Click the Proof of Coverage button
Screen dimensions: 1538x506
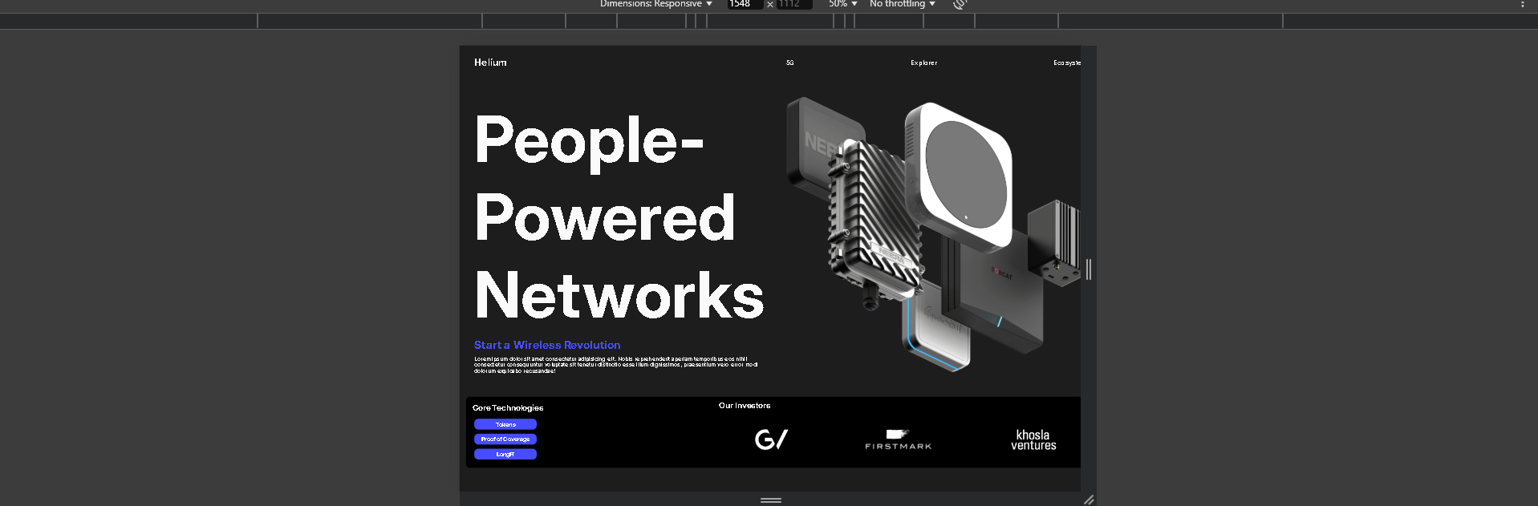505,439
